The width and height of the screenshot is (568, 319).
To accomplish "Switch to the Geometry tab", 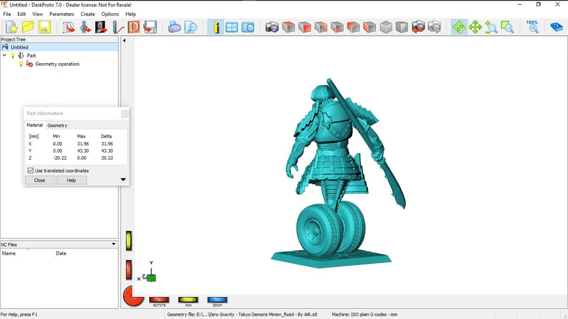I will 57,125.
